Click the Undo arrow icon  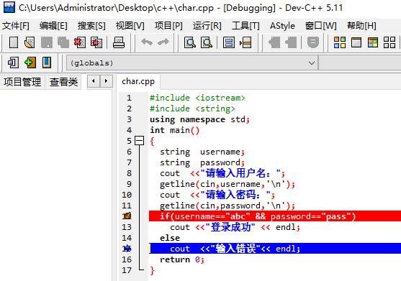[x=147, y=42]
